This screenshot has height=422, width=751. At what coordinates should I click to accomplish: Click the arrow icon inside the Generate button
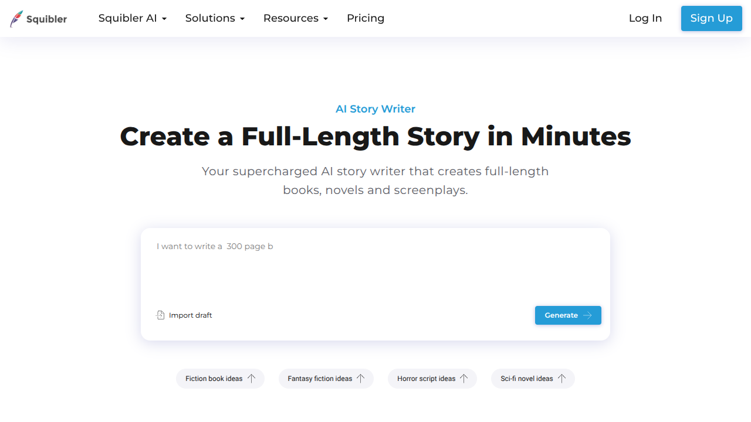pos(587,315)
